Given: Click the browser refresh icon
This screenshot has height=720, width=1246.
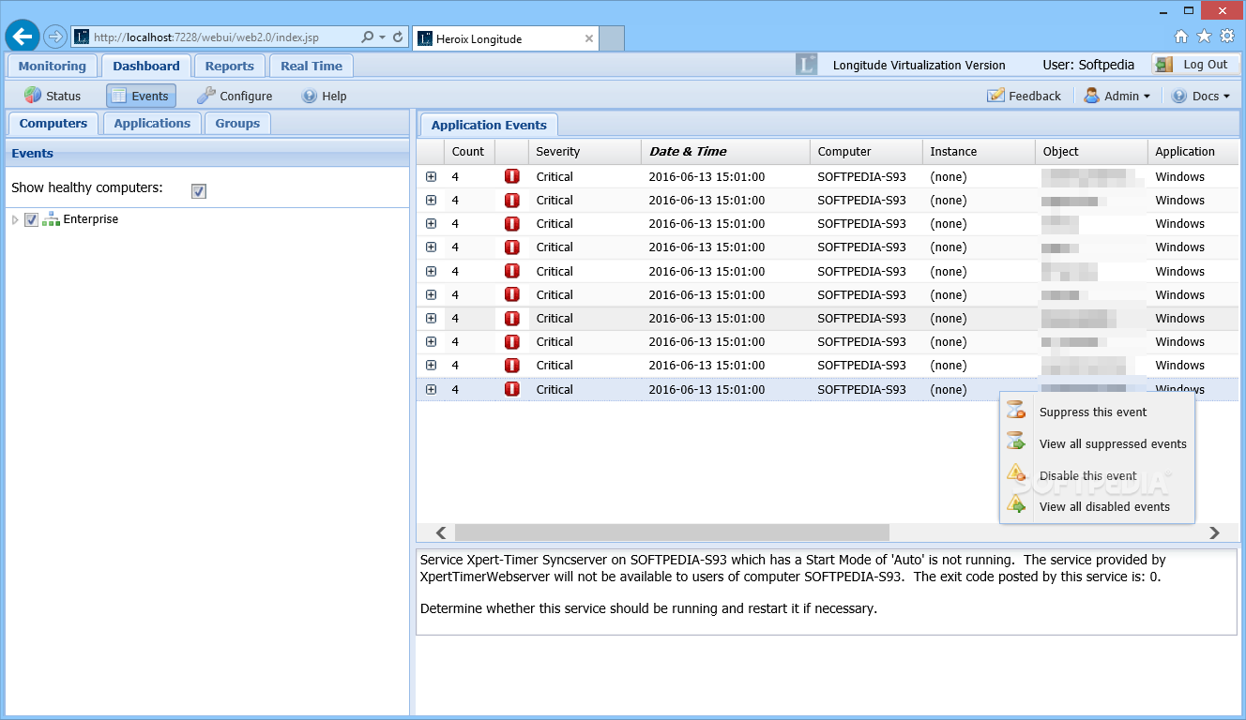Looking at the screenshot, I should [398, 37].
